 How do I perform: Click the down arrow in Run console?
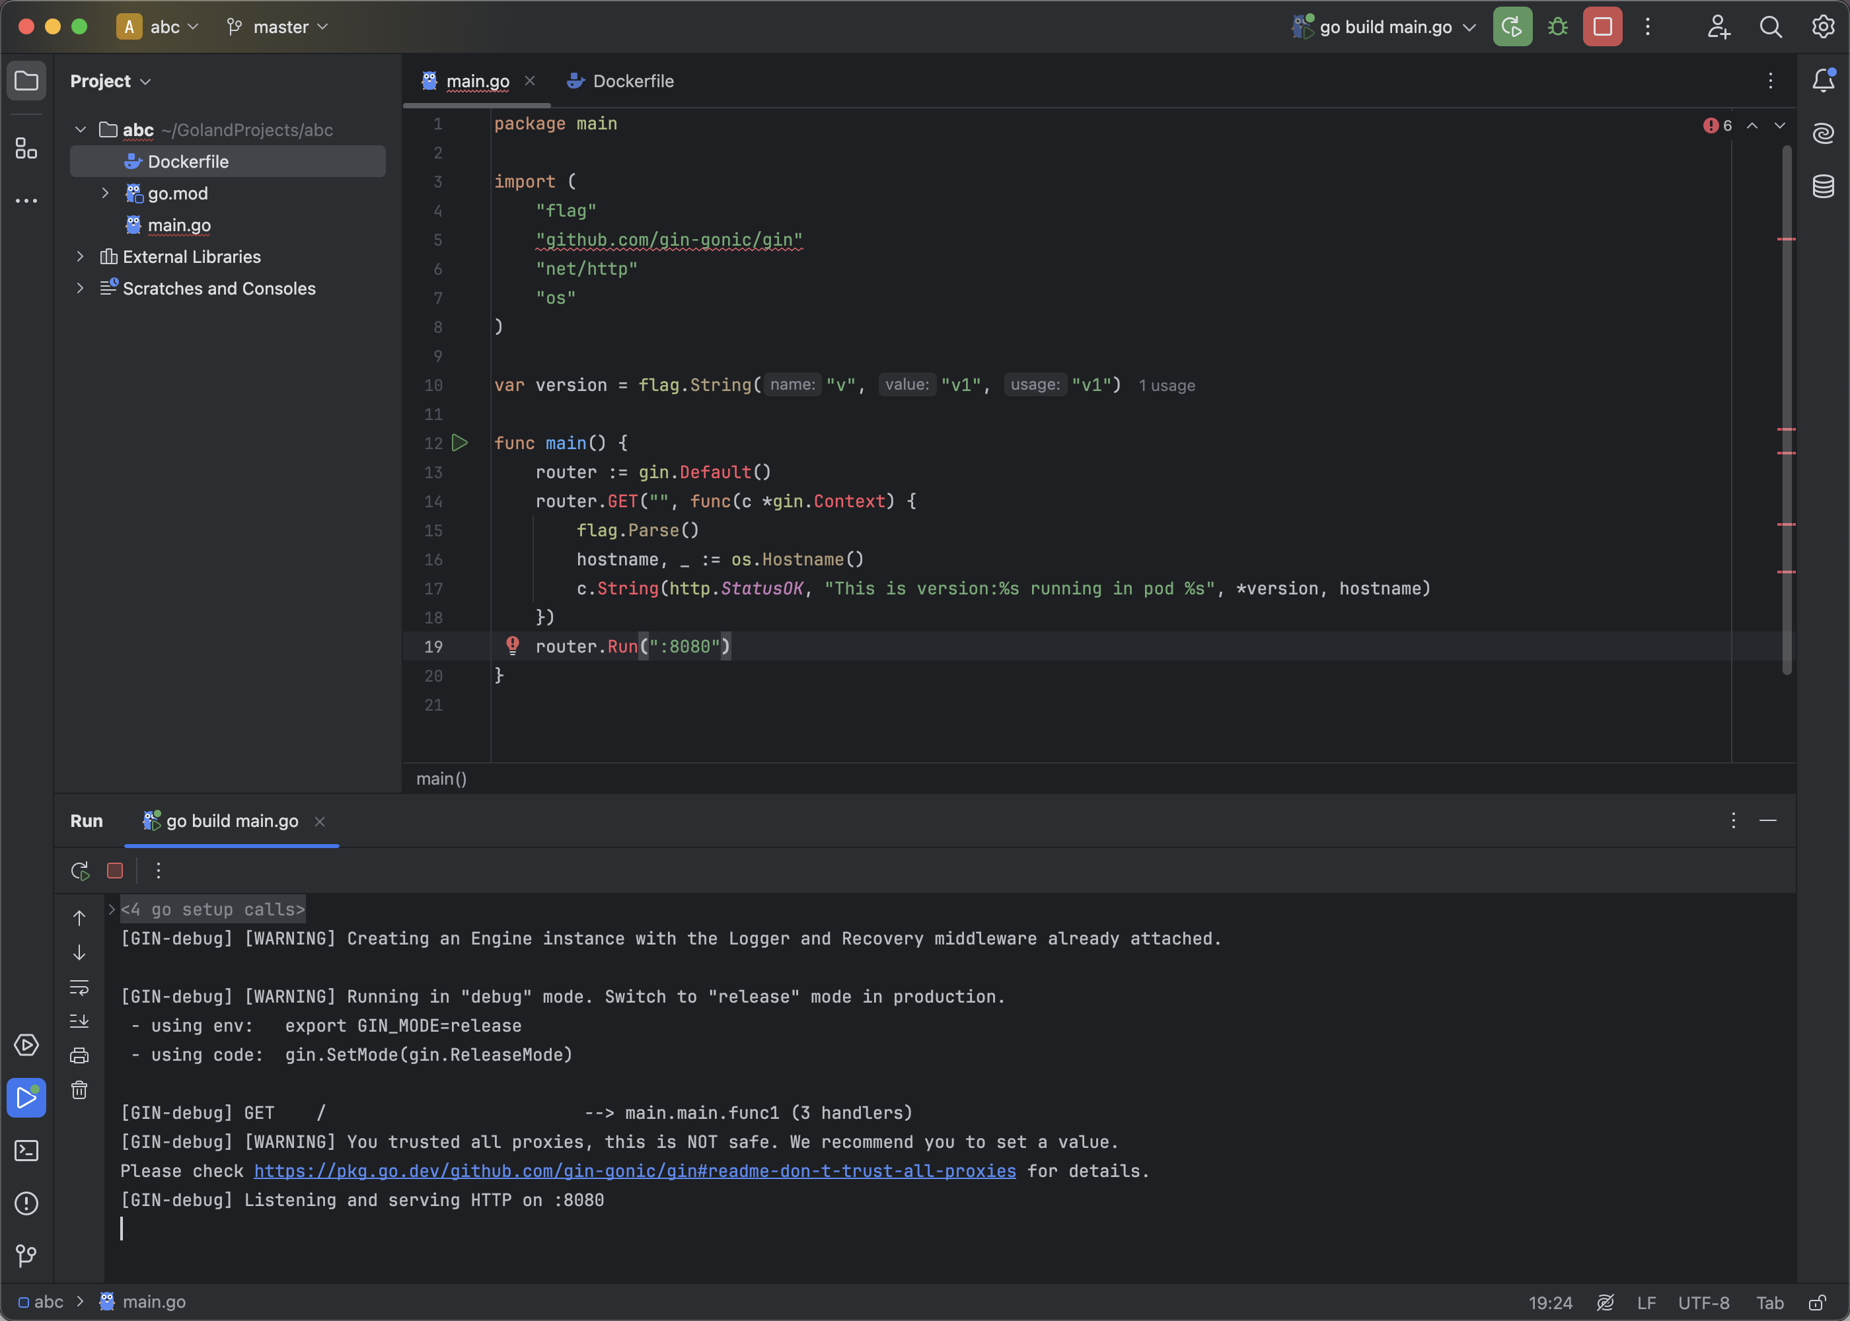click(79, 953)
